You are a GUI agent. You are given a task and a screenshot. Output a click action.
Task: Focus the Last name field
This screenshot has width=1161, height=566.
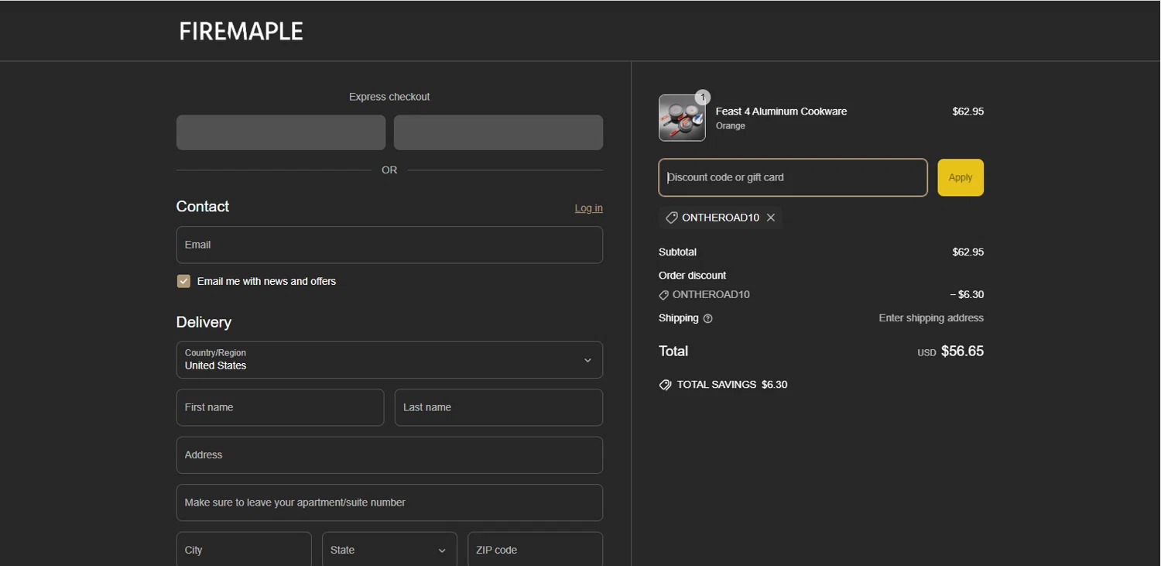click(498, 407)
